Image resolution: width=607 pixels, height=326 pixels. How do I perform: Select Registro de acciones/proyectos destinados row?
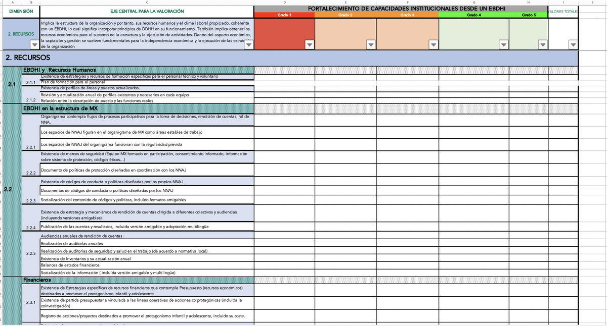[147, 316]
